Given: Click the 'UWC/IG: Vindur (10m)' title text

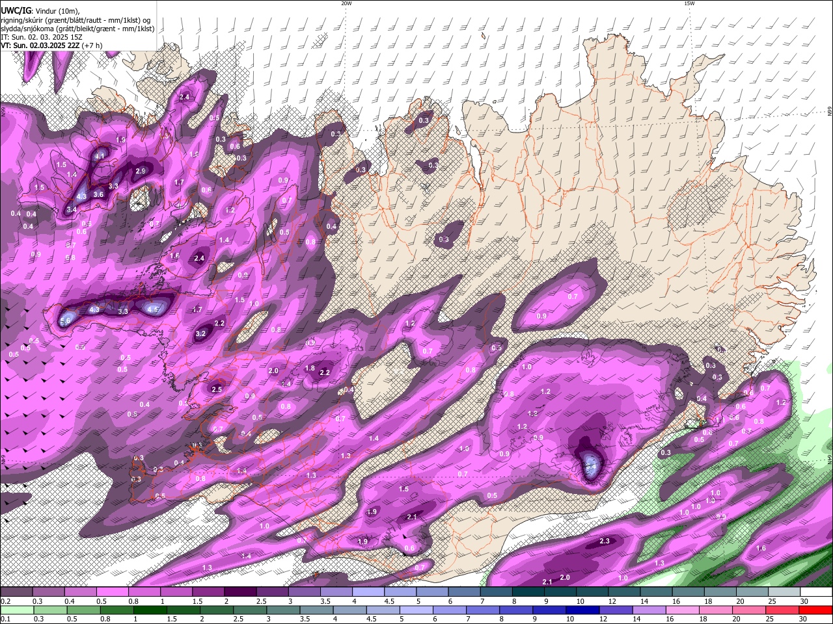Looking at the screenshot, I should [40, 10].
